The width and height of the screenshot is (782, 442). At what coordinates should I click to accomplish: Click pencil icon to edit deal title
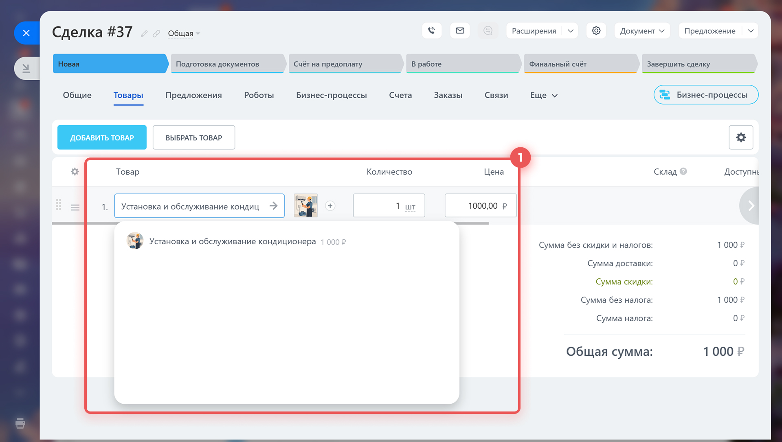(x=144, y=34)
